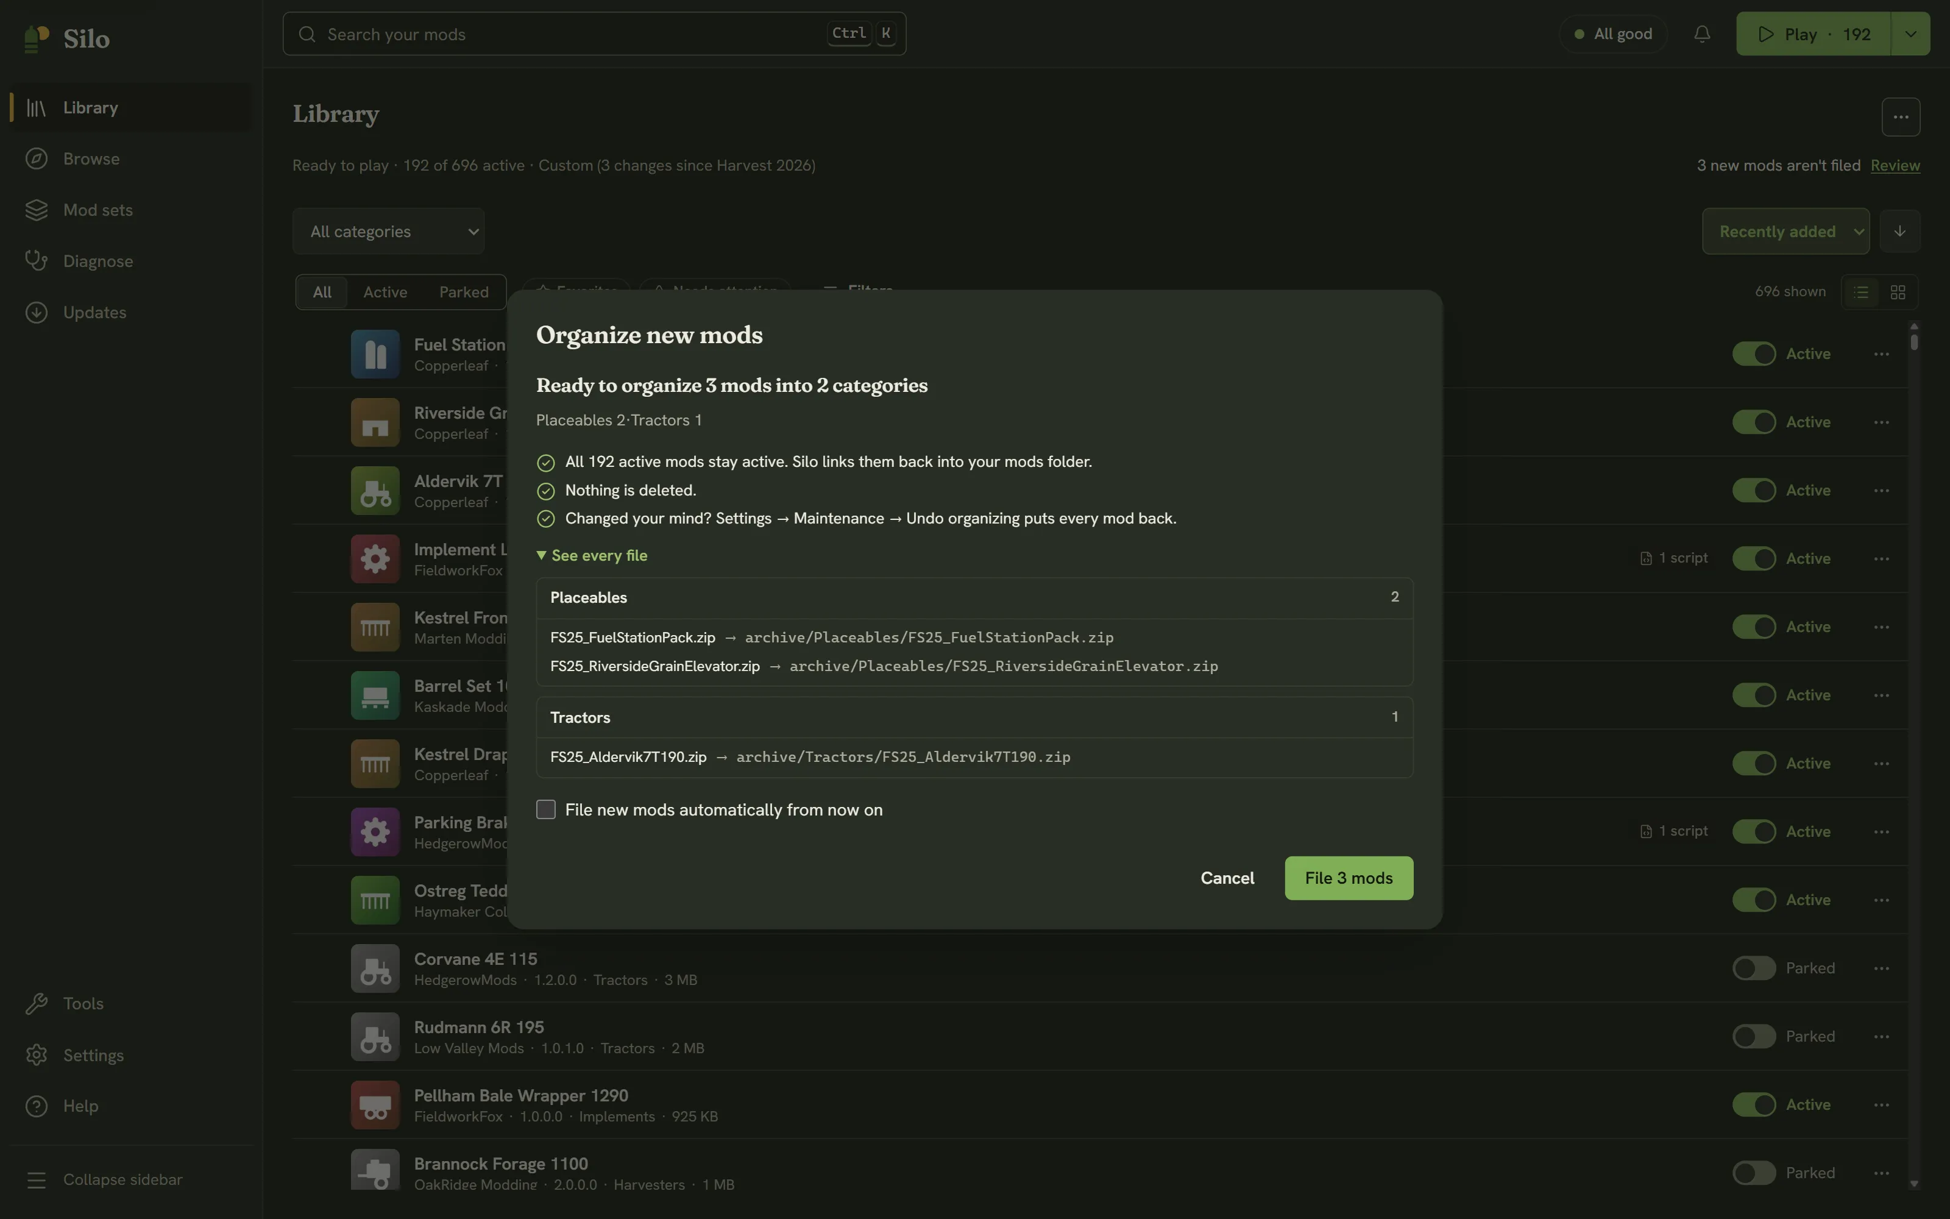1950x1219 pixels.
Task: Go to Browse in the sidebar
Action: pyautogui.click(x=130, y=159)
